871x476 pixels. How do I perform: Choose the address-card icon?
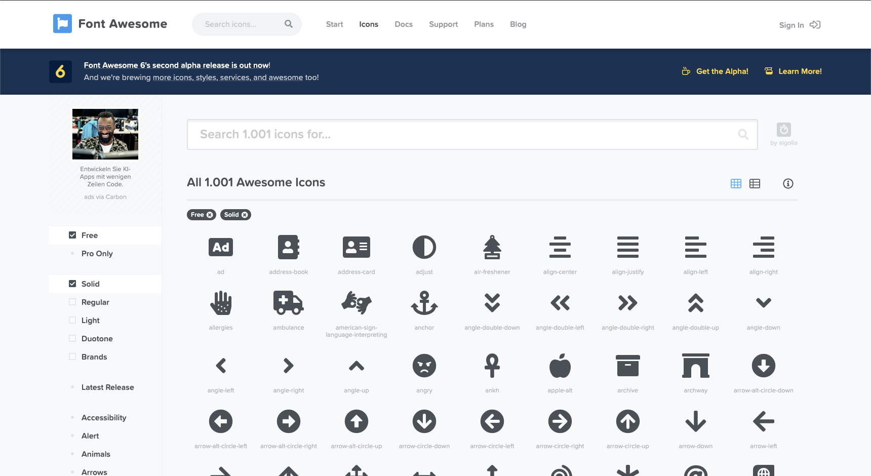click(357, 247)
